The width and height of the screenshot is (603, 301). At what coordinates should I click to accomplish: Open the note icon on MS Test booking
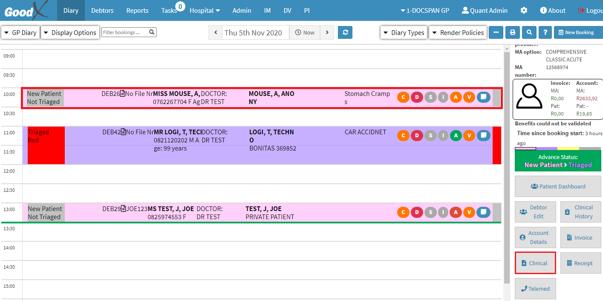483,212
